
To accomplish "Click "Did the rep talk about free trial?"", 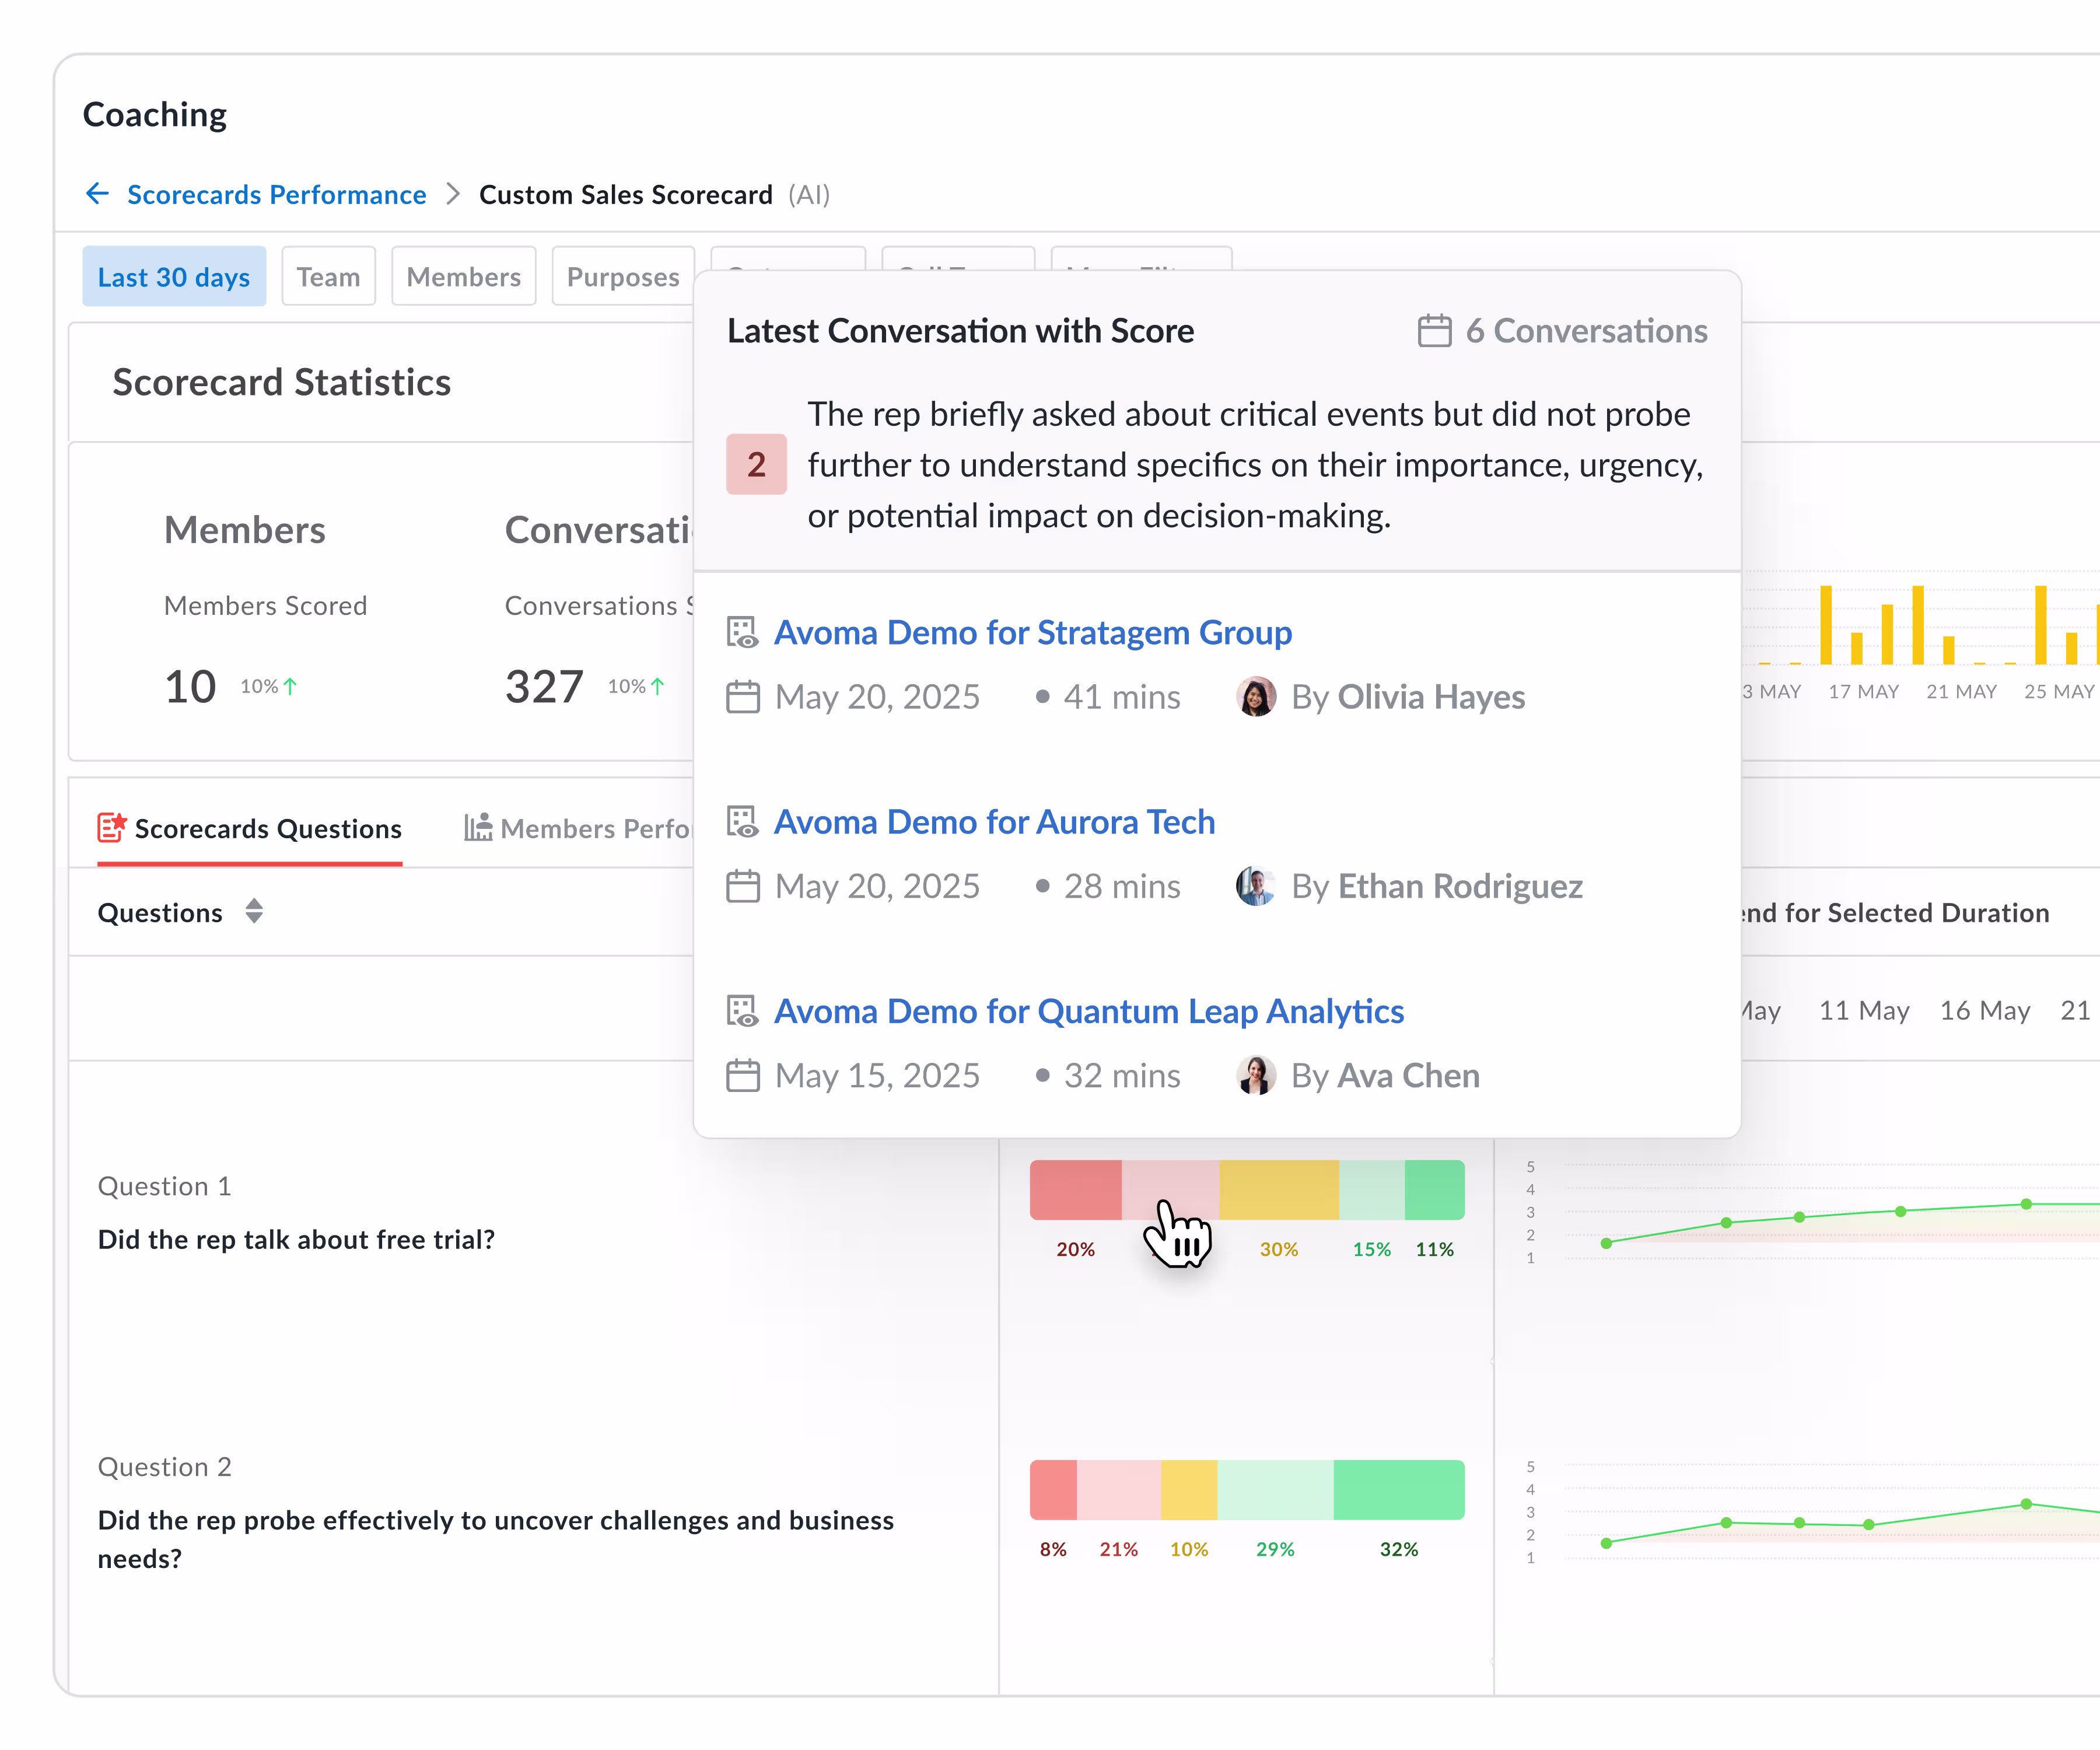I will [296, 1240].
